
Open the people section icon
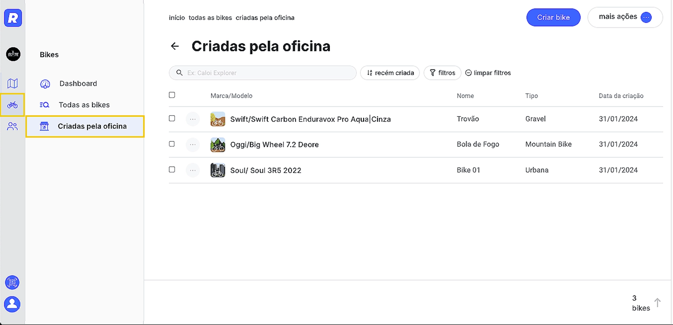(x=13, y=127)
